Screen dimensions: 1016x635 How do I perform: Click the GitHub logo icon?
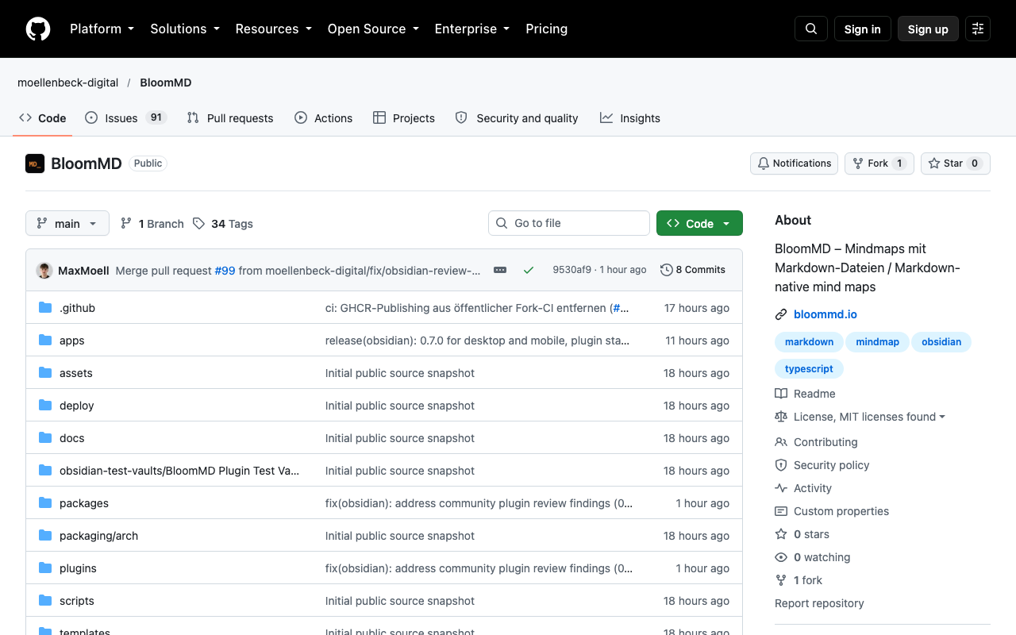pyautogui.click(x=38, y=29)
